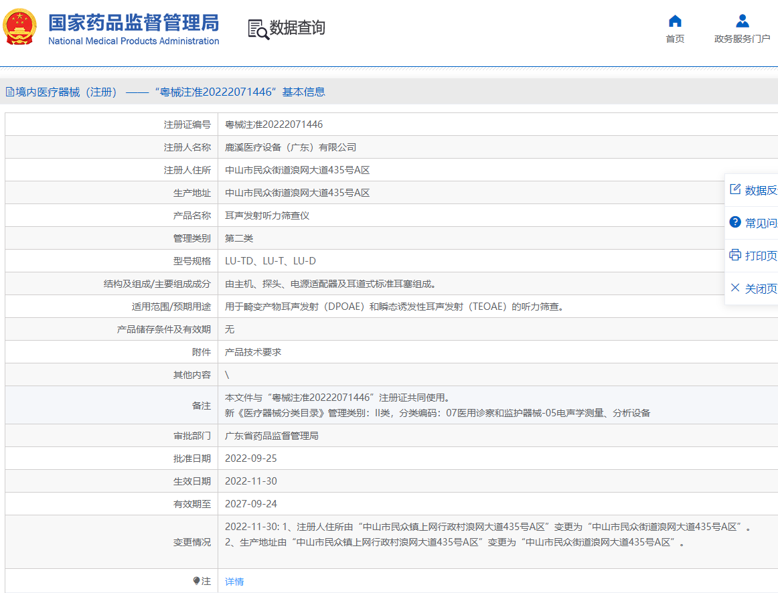Click the model spec LU-TD、LU-T、LU-D

point(270,261)
